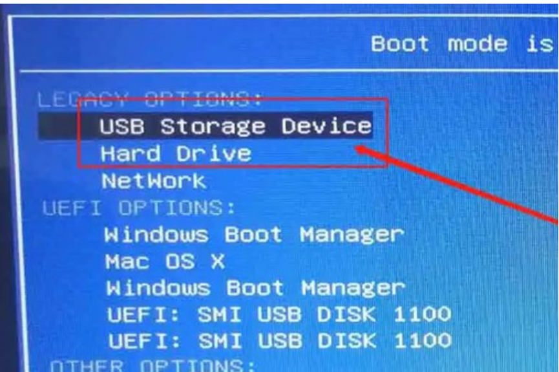Click the word Manager in first Windows entry

352,235
